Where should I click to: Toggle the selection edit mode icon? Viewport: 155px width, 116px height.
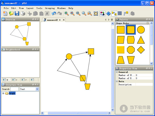coord(103,13)
